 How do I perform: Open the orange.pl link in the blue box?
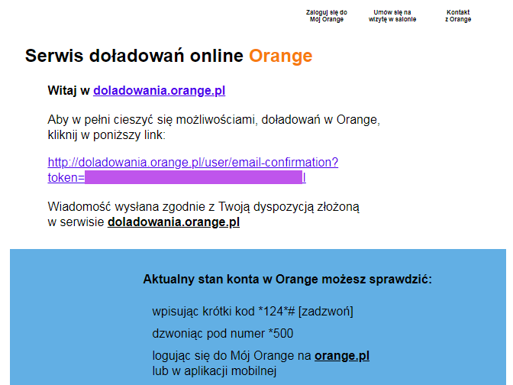point(342,355)
